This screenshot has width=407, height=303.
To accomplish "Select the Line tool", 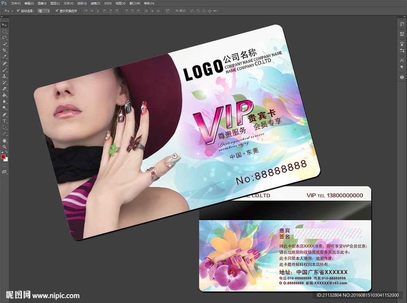I will click(x=4, y=134).
